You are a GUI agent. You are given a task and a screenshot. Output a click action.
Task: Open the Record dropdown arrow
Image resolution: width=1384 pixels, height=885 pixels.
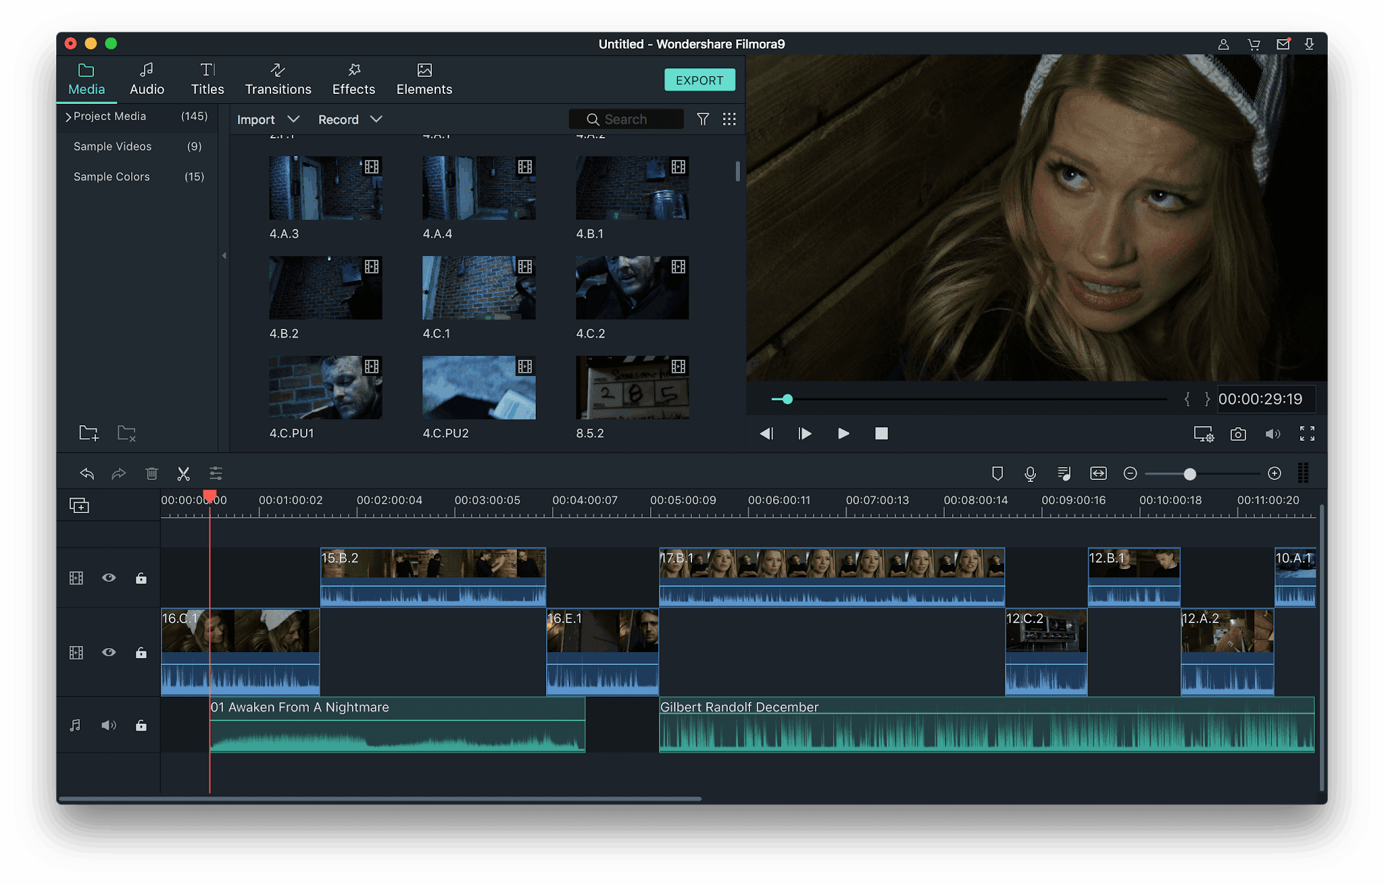[376, 119]
